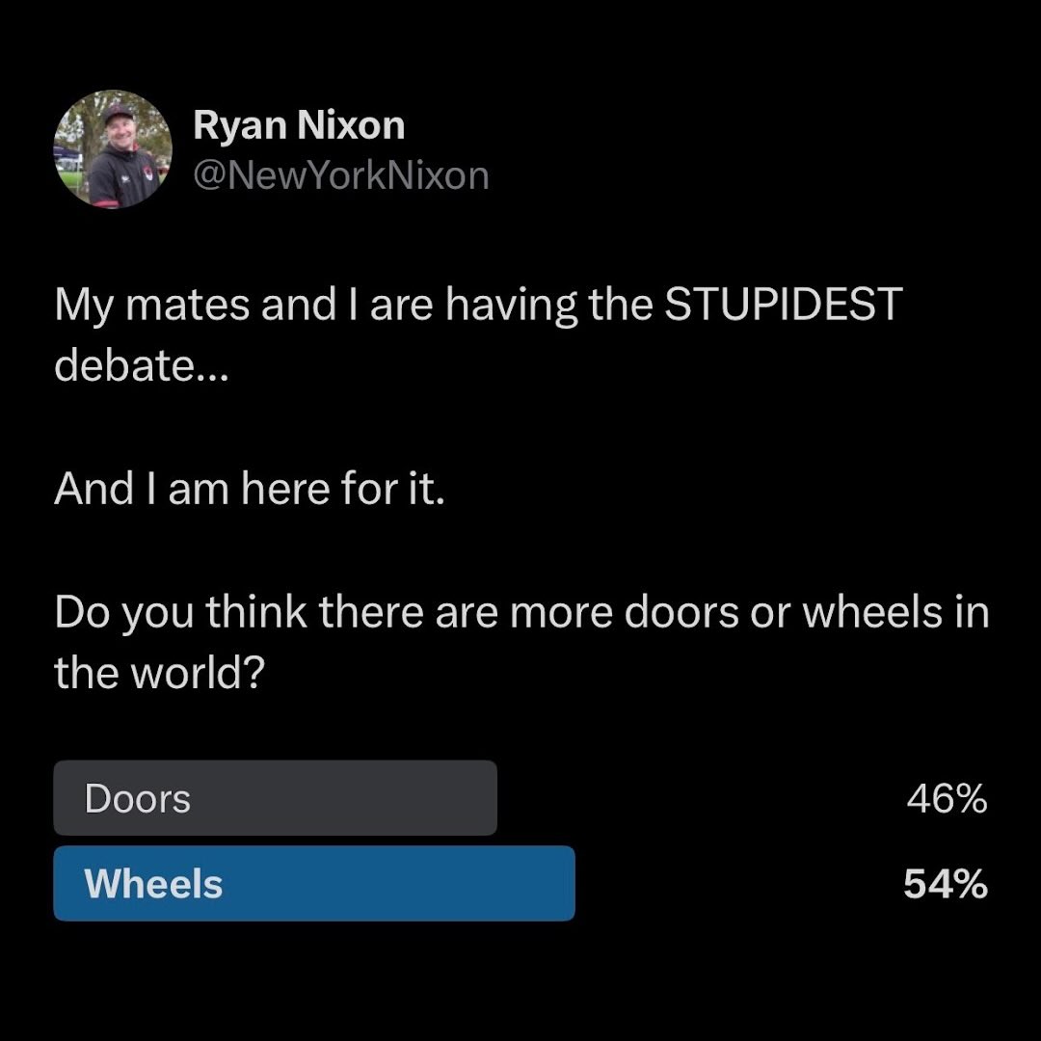The image size is (1041, 1041).
Task: Click the 'Doors' label text
Action: click(x=137, y=799)
